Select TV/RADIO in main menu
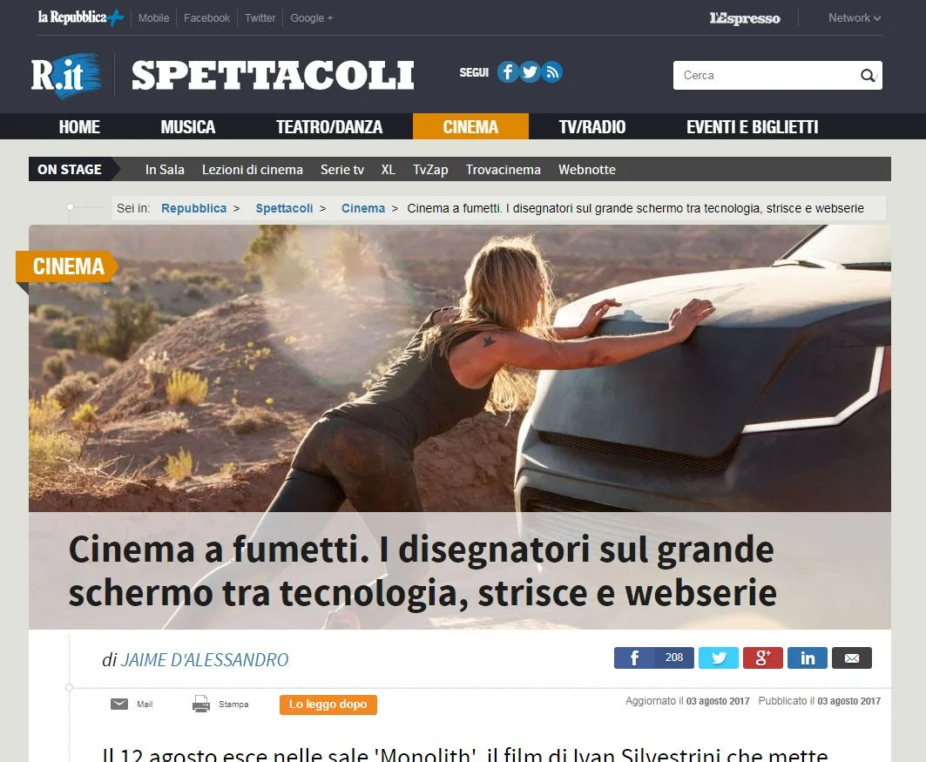This screenshot has width=926, height=762. click(x=591, y=126)
